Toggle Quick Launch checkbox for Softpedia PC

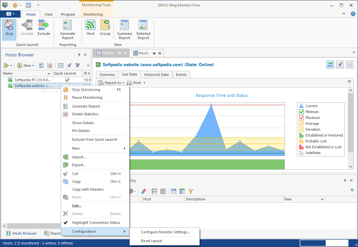coord(67,80)
